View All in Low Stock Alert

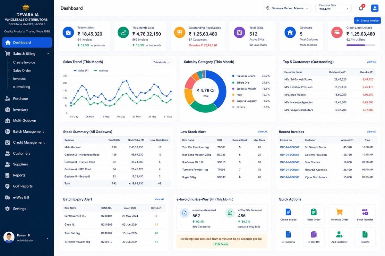pos(262,132)
